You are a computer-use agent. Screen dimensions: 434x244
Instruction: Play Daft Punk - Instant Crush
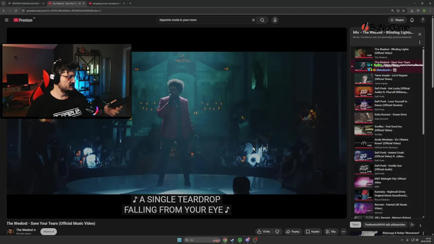coord(387,156)
